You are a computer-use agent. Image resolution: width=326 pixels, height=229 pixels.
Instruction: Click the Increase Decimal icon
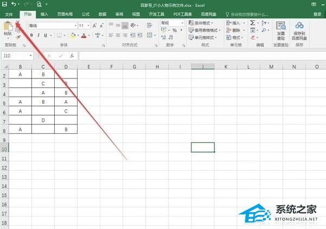coord(164,37)
